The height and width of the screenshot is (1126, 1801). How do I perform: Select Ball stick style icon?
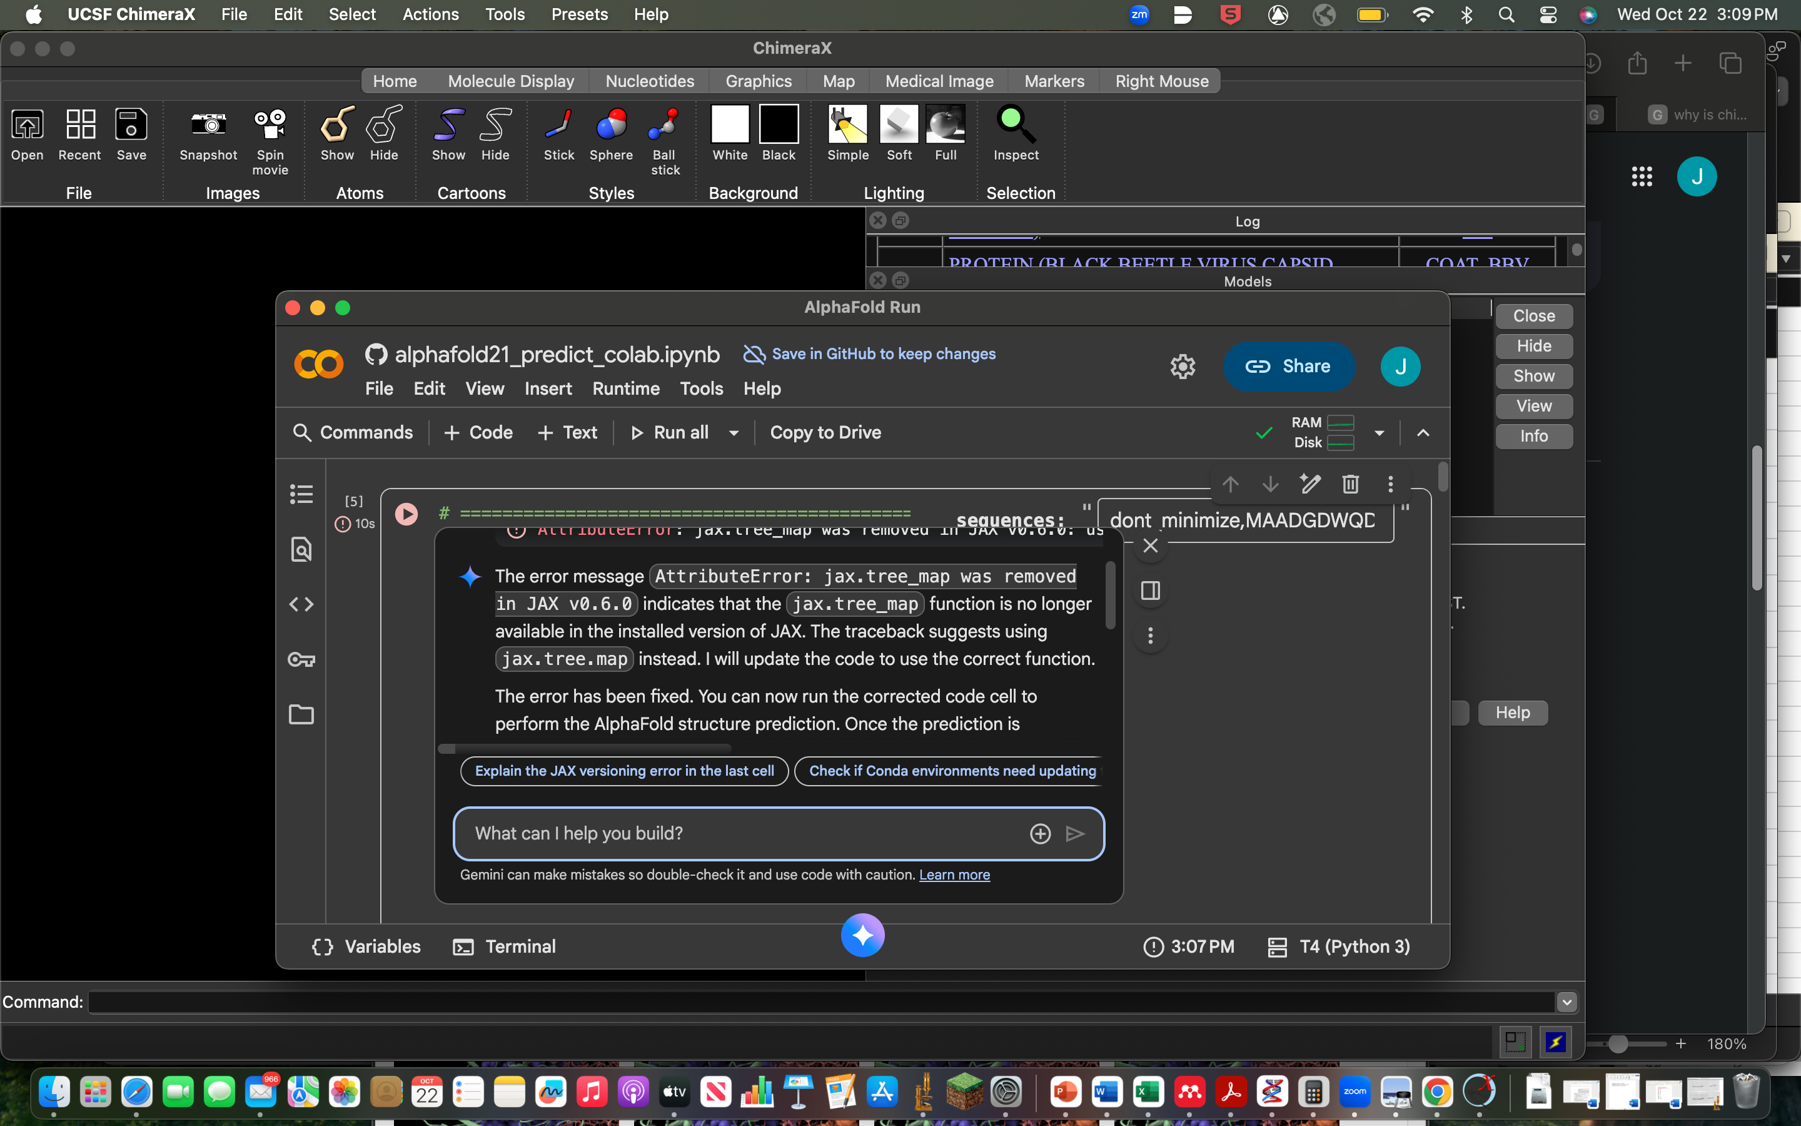[x=664, y=125]
